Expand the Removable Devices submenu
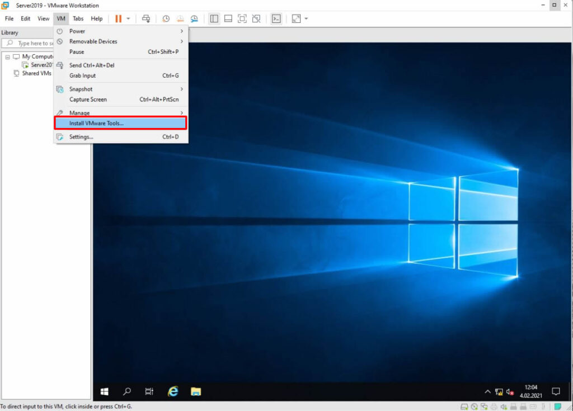 [121, 41]
